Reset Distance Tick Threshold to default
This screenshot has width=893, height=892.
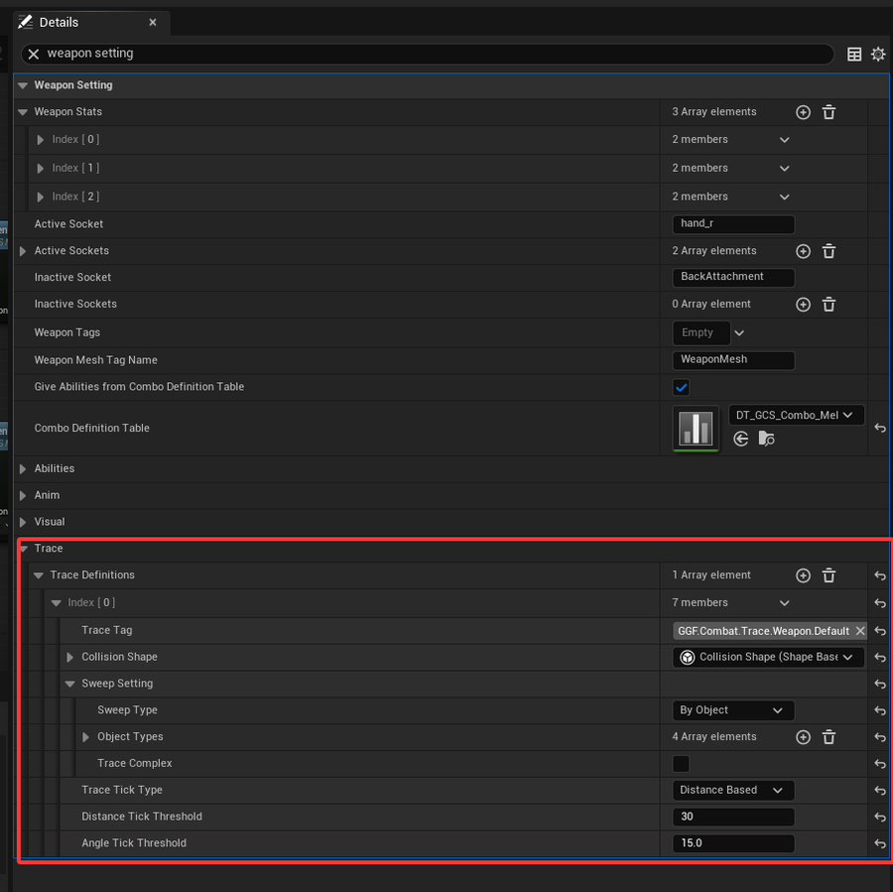tap(880, 818)
